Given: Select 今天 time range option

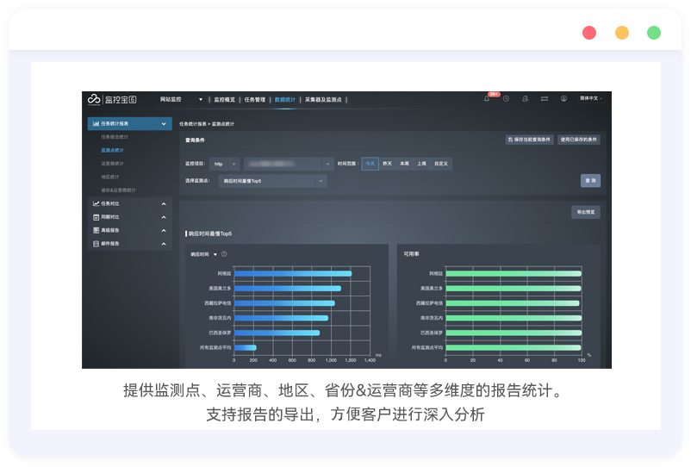Looking at the screenshot, I should pyautogui.click(x=370, y=163).
